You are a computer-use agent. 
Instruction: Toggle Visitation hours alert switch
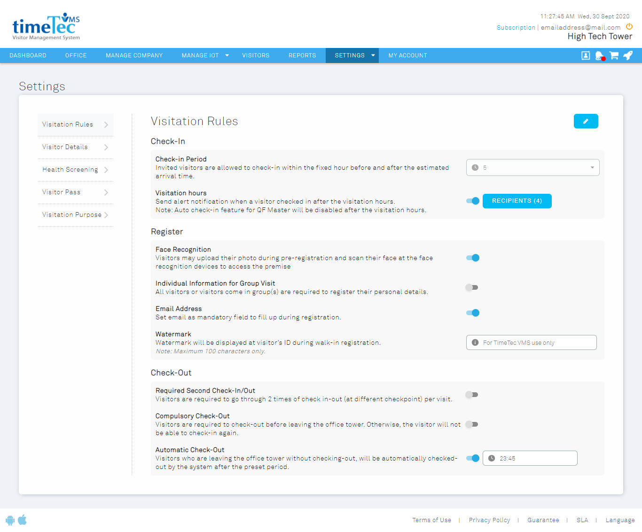[472, 201]
